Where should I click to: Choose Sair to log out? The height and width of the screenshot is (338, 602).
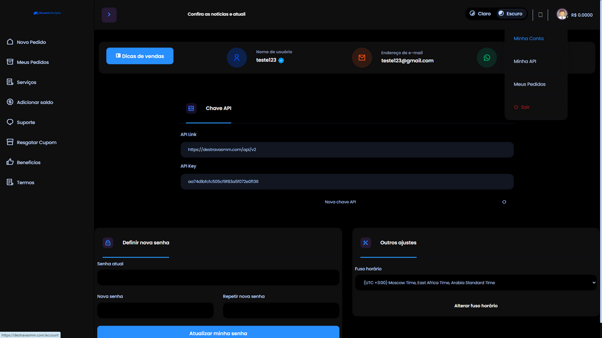point(521,107)
